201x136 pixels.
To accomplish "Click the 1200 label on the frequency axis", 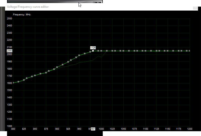I will tap(10, 112).
